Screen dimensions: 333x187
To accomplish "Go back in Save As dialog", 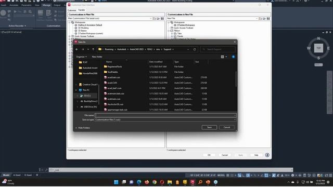I will pyautogui.click(x=76, y=49).
